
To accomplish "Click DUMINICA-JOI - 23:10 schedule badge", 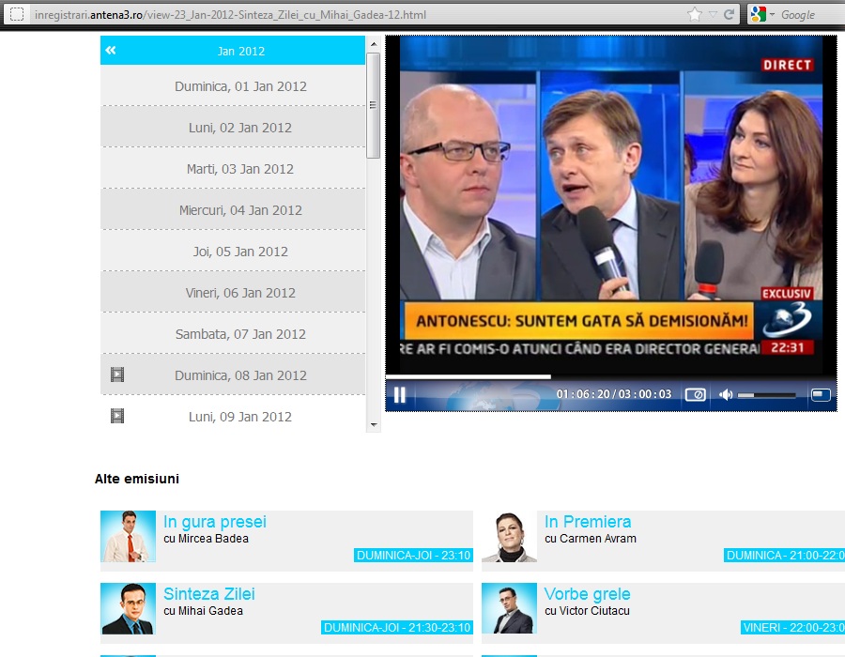I will (x=413, y=556).
